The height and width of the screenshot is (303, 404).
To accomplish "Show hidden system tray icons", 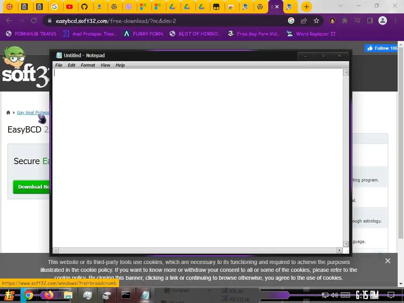I will 315,295.
